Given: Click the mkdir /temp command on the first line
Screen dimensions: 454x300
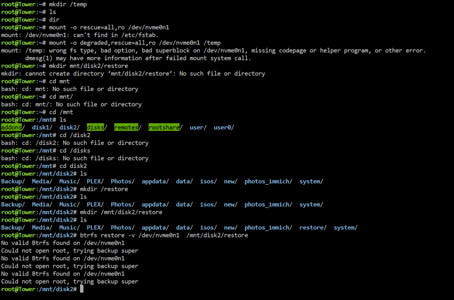Looking at the screenshot, I should [68, 5].
